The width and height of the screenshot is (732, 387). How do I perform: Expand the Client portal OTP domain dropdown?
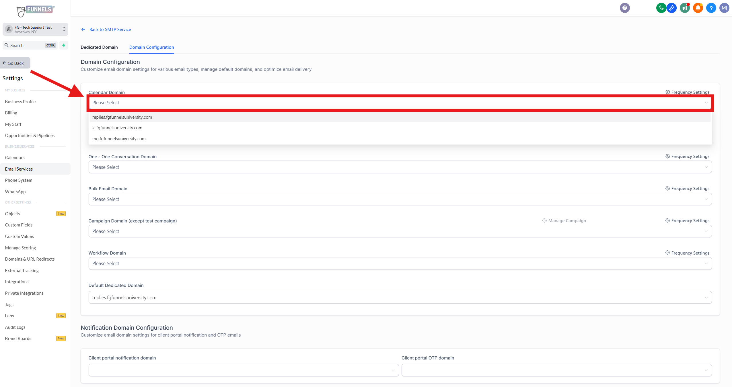556,370
